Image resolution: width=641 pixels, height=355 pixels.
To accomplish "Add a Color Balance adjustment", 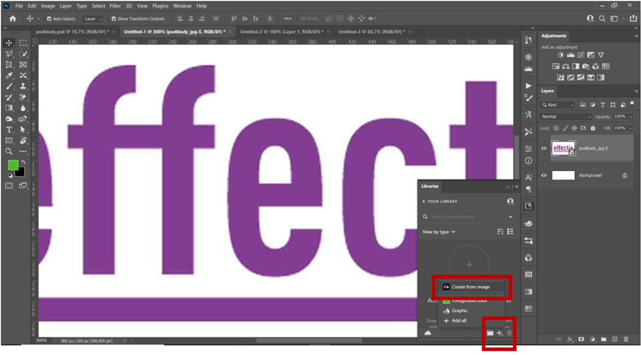I will [x=566, y=66].
